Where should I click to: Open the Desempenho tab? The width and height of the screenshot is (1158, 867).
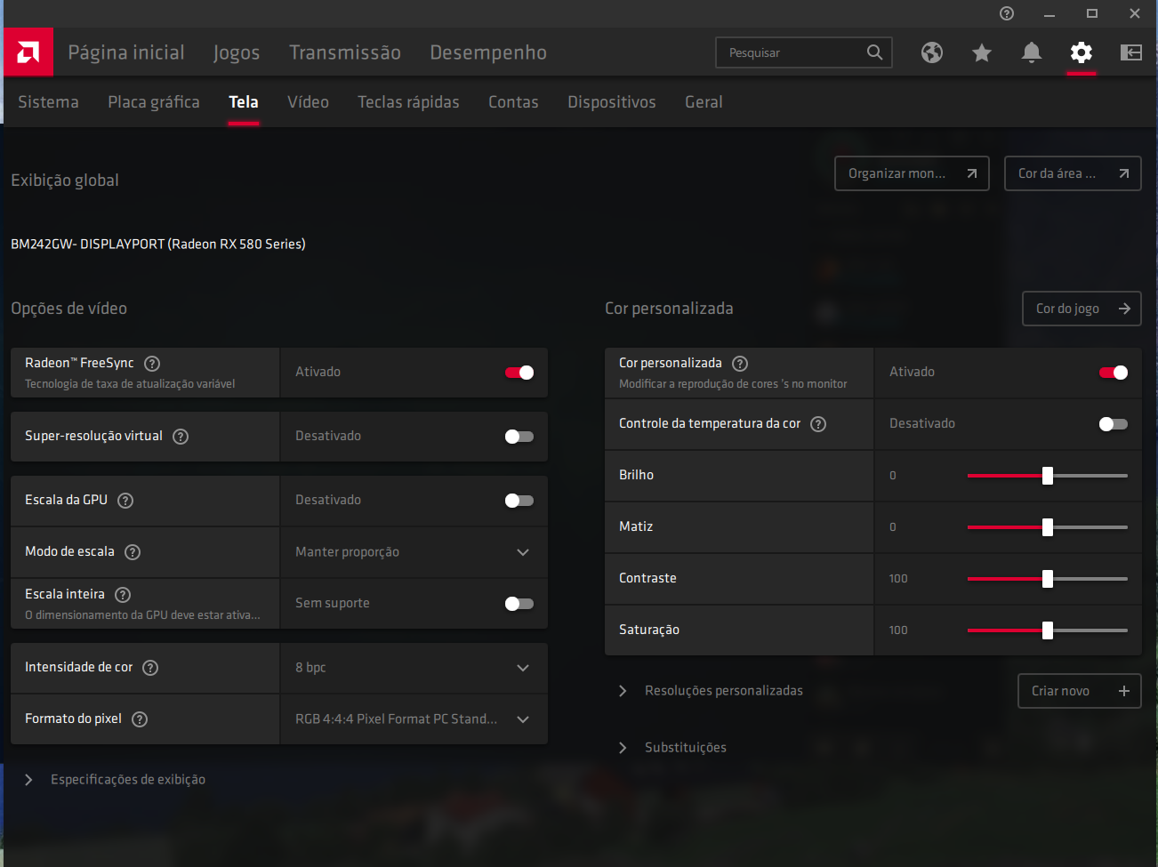pos(488,52)
